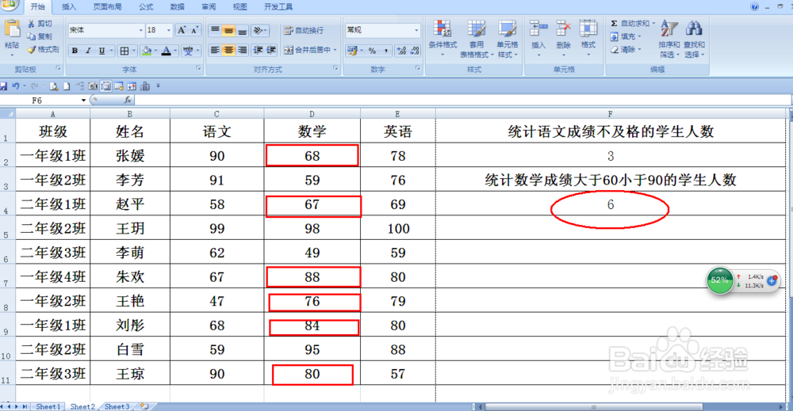Undo last action in quick access toolbar
Image resolution: width=793 pixels, height=411 pixels.
coord(16,86)
